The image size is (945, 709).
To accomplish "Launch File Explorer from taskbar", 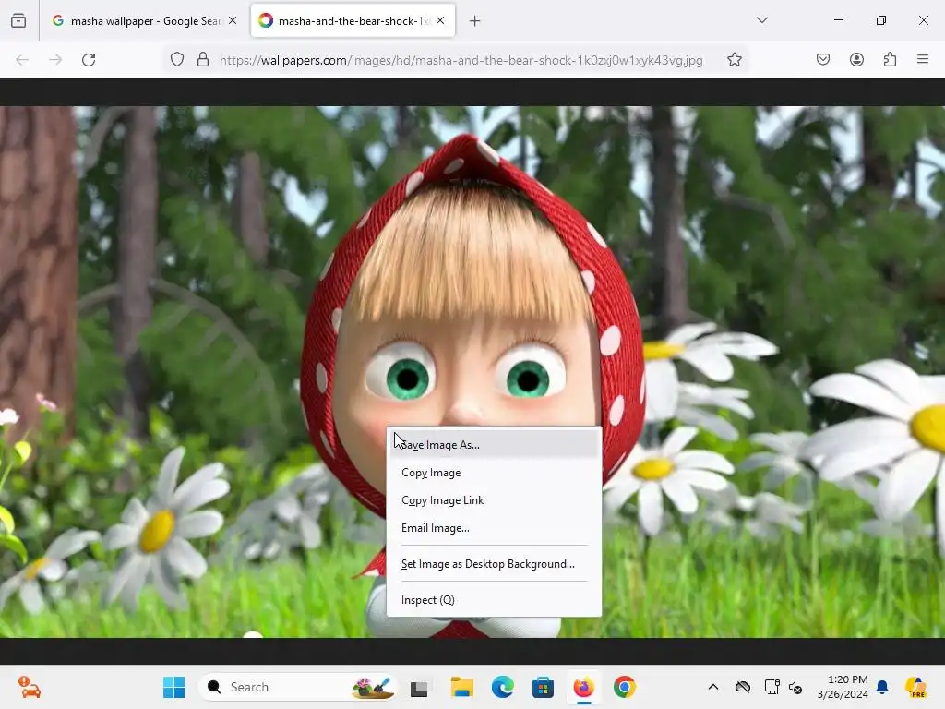I will (461, 687).
